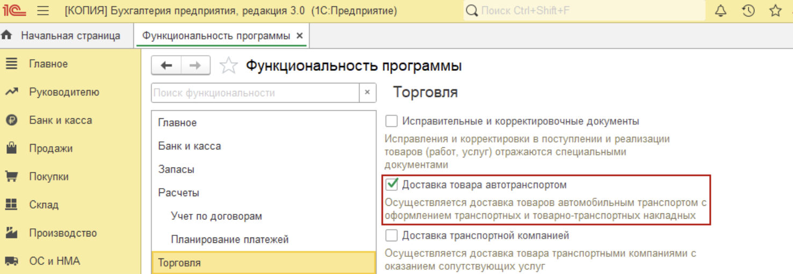The image size is (793, 274).
Task: Open the history clock icon
Action: point(748,11)
